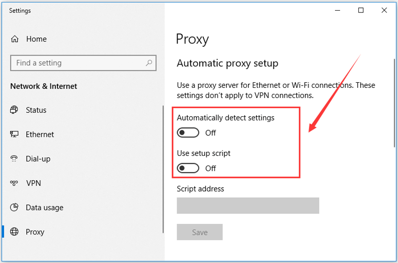This screenshot has height=263, width=398.
Task: Click the Dial-up phone icon
Action: click(14, 159)
